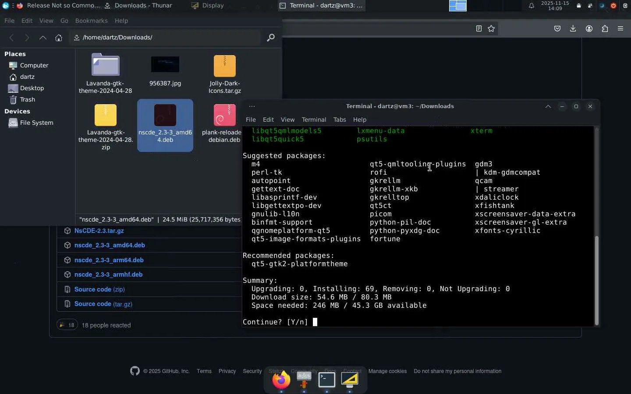Open GitHub Terms footer link
631x394 pixels.
click(204, 371)
